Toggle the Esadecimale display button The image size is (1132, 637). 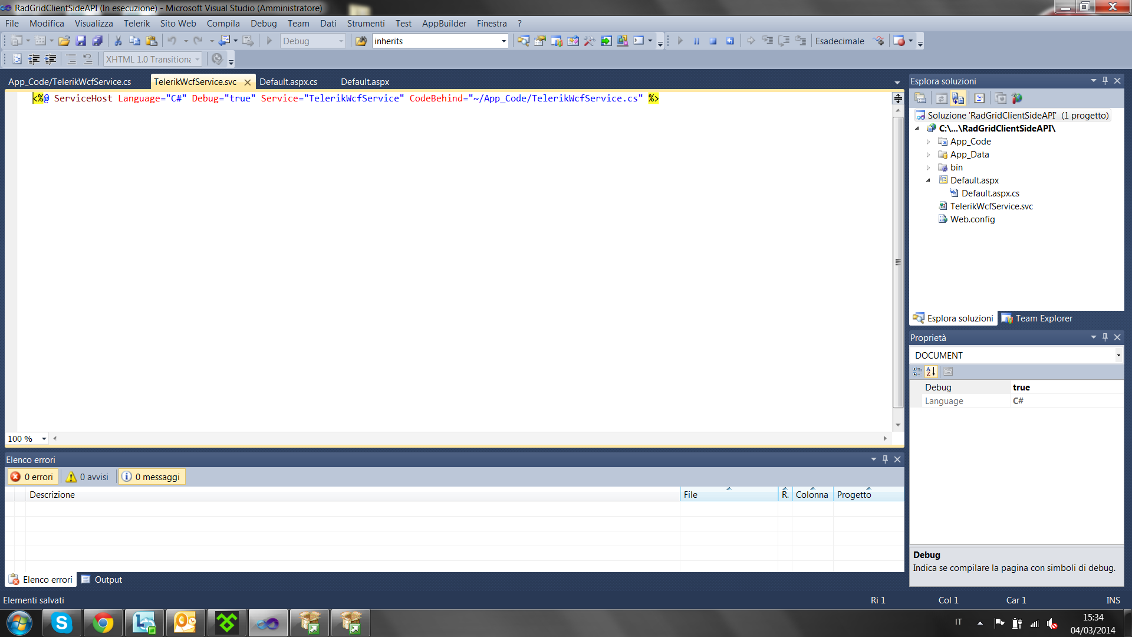840,41
